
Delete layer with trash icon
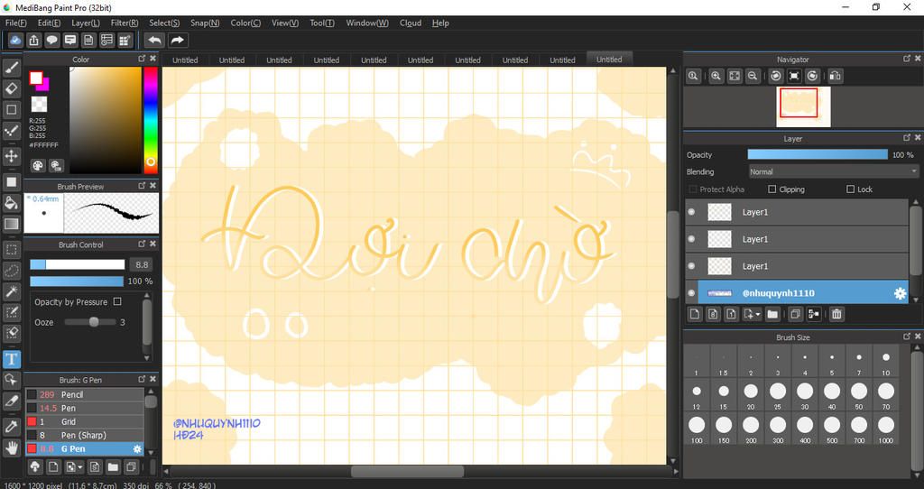pos(836,314)
